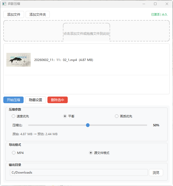This screenshot has width=173, height=186.
Task: Click the 添加文件 button
Action: pos(14,14)
